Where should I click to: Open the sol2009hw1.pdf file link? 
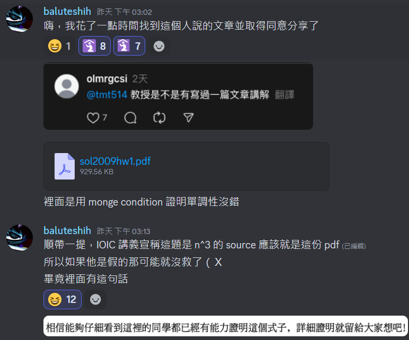115,161
